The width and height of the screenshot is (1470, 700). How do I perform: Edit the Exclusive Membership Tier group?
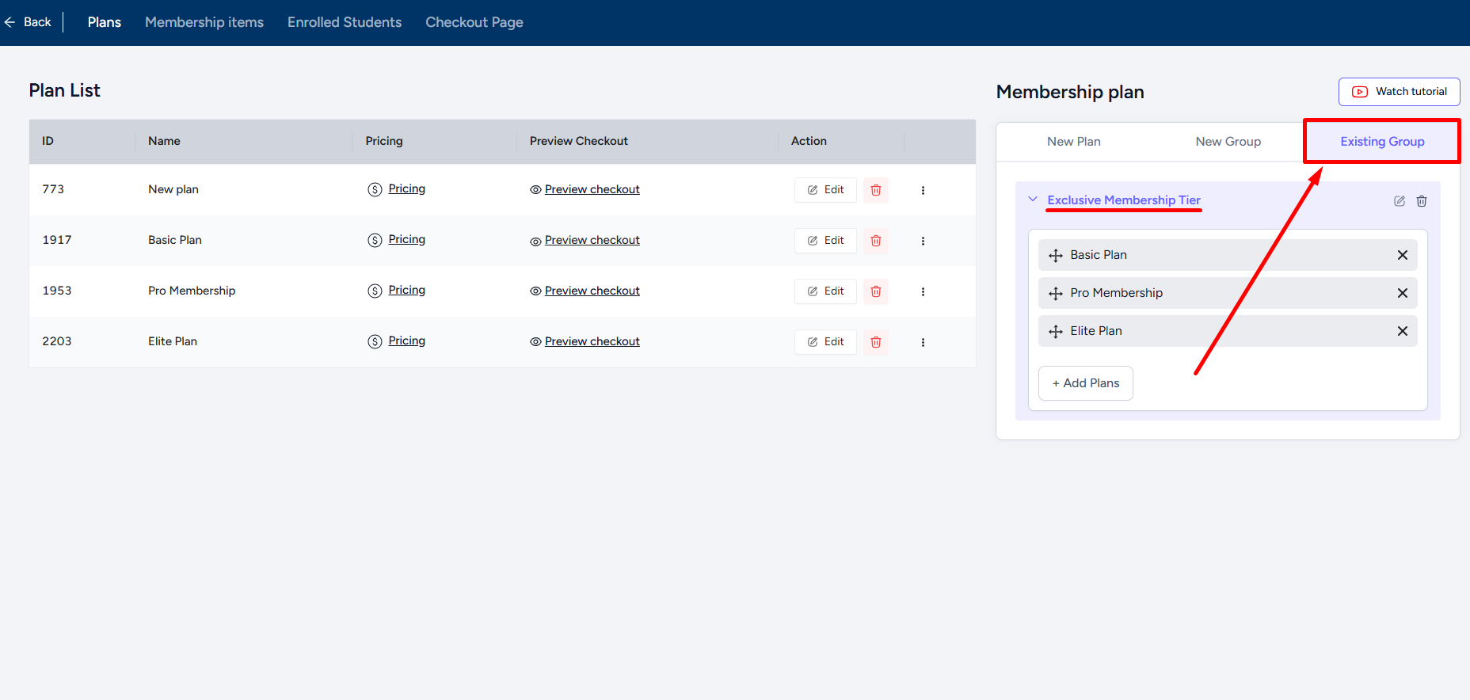click(x=1400, y=201)
